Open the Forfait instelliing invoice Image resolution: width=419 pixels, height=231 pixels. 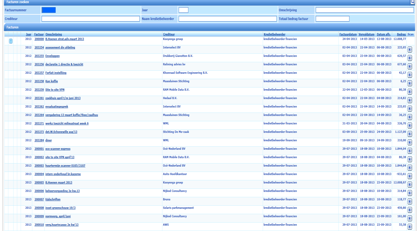tap(56, 73)
